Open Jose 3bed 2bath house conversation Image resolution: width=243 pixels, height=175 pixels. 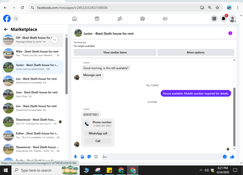pyautogui.click(x=33, y=94)
